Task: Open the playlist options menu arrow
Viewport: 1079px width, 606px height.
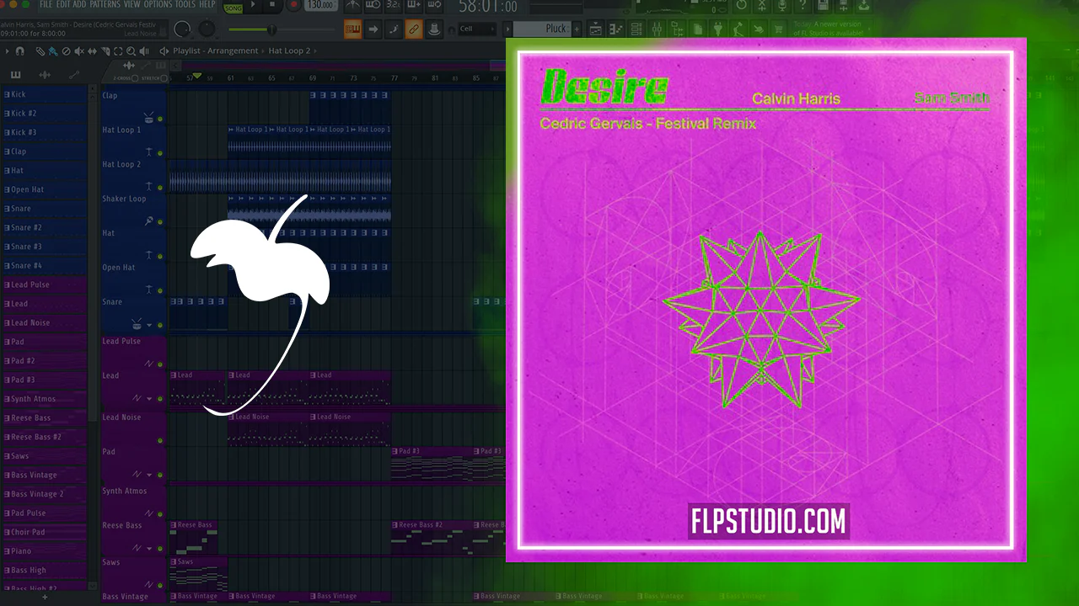Action: [x=6, y=51]
